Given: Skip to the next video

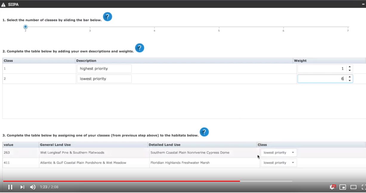Looking at the screenshot, I should pyautogui.click(x=22, y=187).
